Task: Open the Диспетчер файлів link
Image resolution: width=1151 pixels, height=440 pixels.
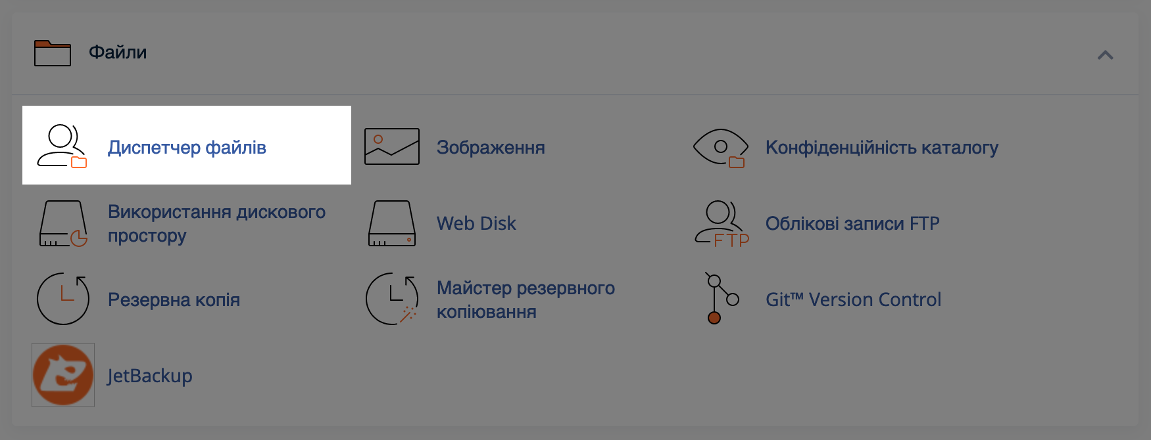Action: pos(187,148)
